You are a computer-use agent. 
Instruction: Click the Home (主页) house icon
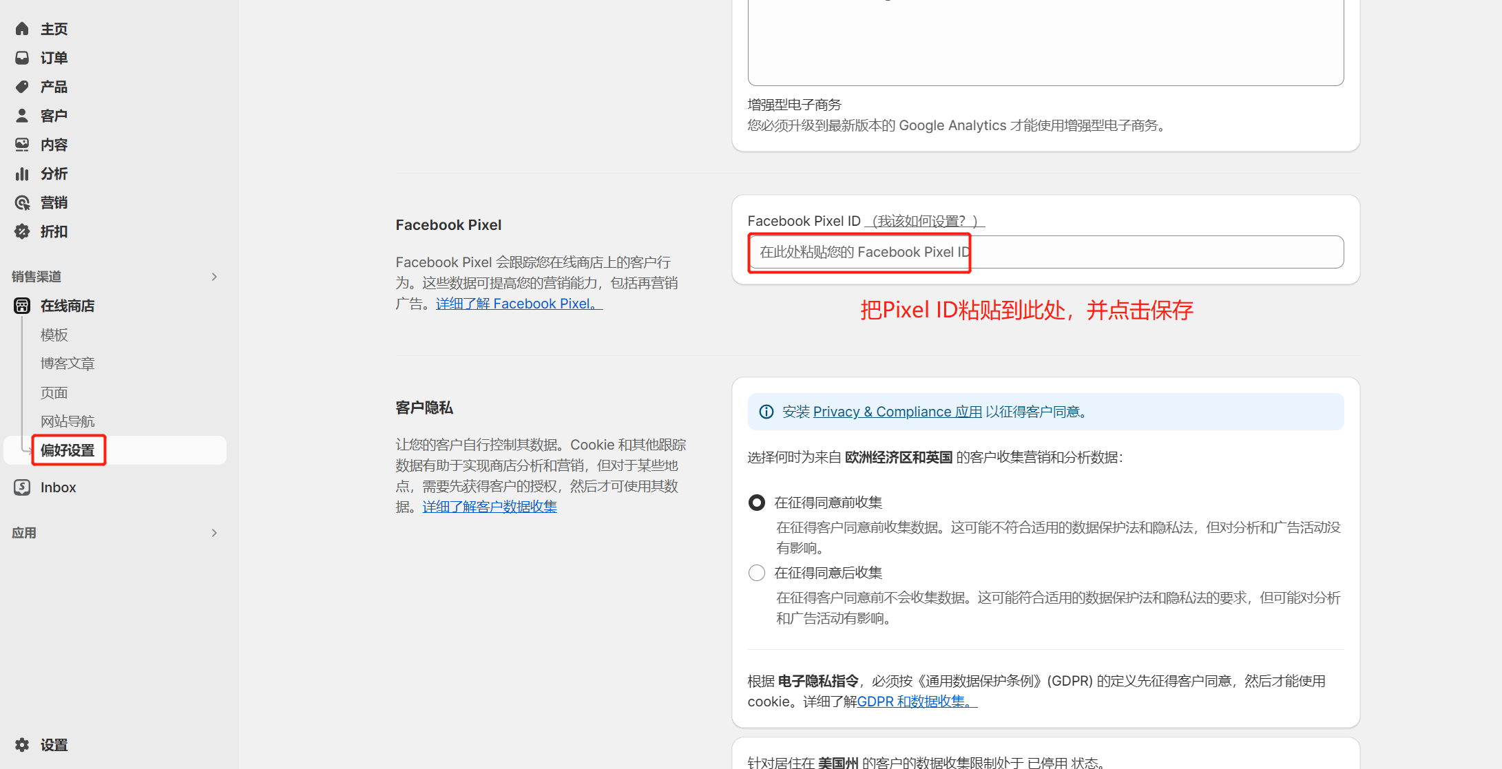(x=22, y=29)
